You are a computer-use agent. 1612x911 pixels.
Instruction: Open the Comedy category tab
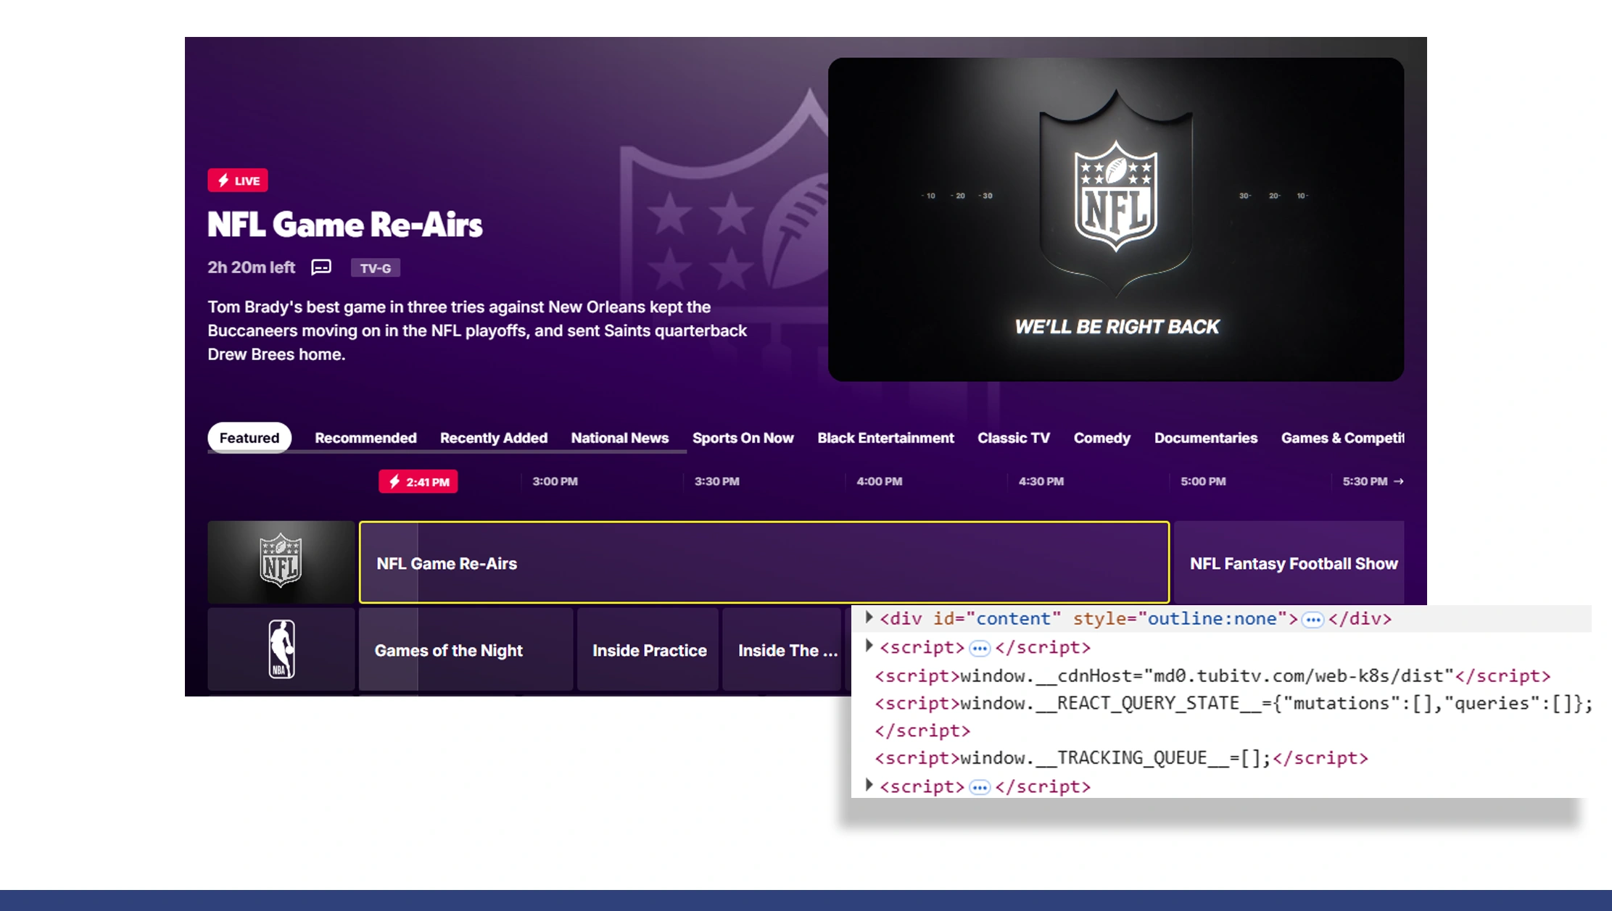point(1101,438)
